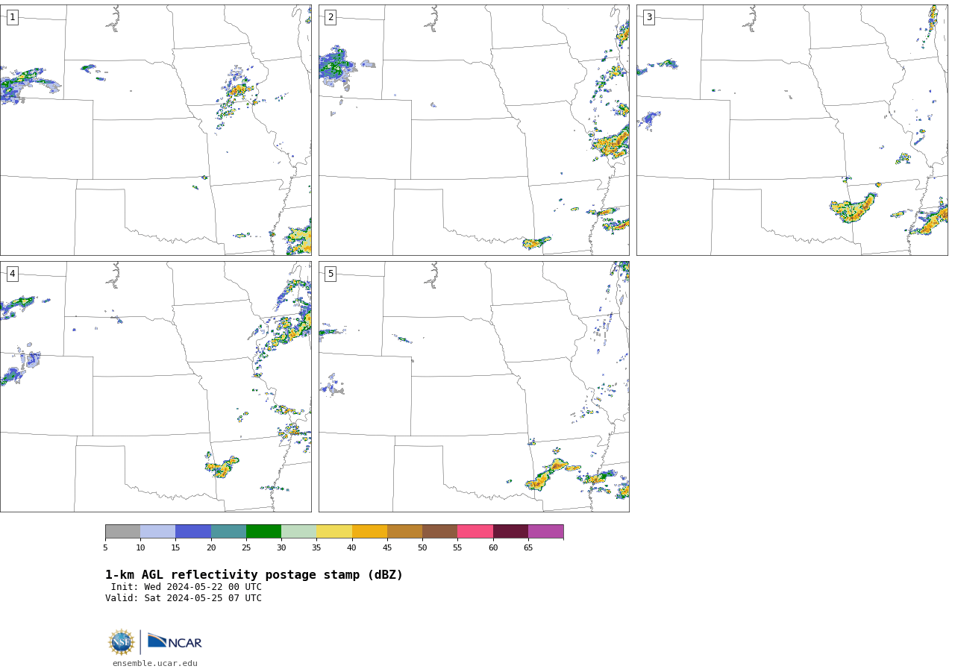Image resolution: width=955 pixels, height=672 pixels.
Task: Click the colorbar tick label 45
Action: click(x=387, y=548)
